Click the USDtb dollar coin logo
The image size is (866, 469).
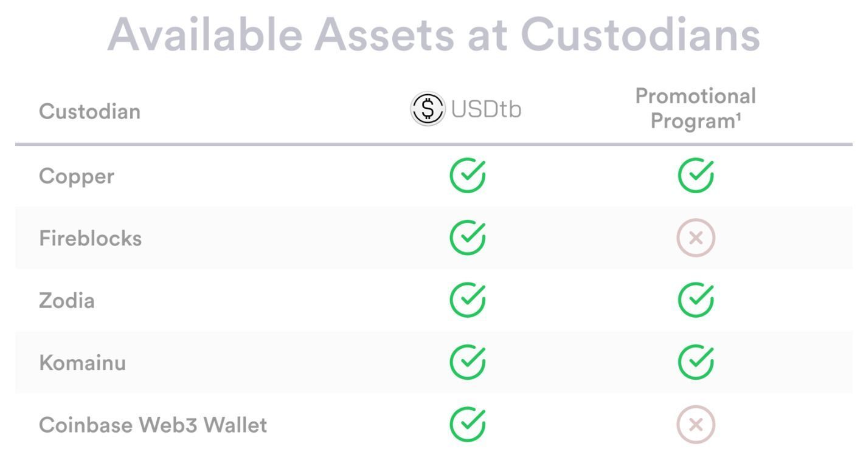(x=427, y=110)
